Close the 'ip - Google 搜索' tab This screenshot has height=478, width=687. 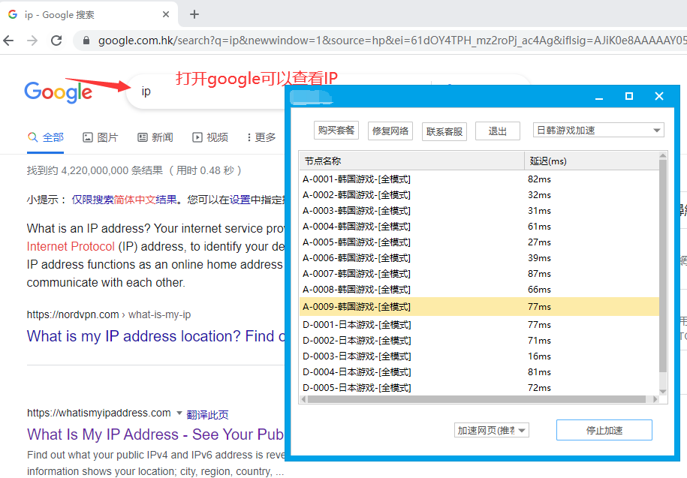[166, 14]
